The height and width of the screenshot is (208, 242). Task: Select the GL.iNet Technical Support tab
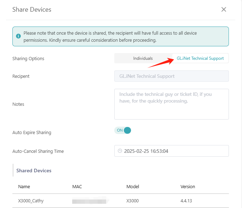200,58
